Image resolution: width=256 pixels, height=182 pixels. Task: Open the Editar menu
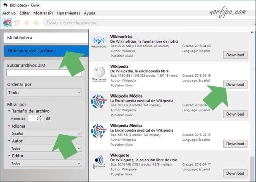24,13
